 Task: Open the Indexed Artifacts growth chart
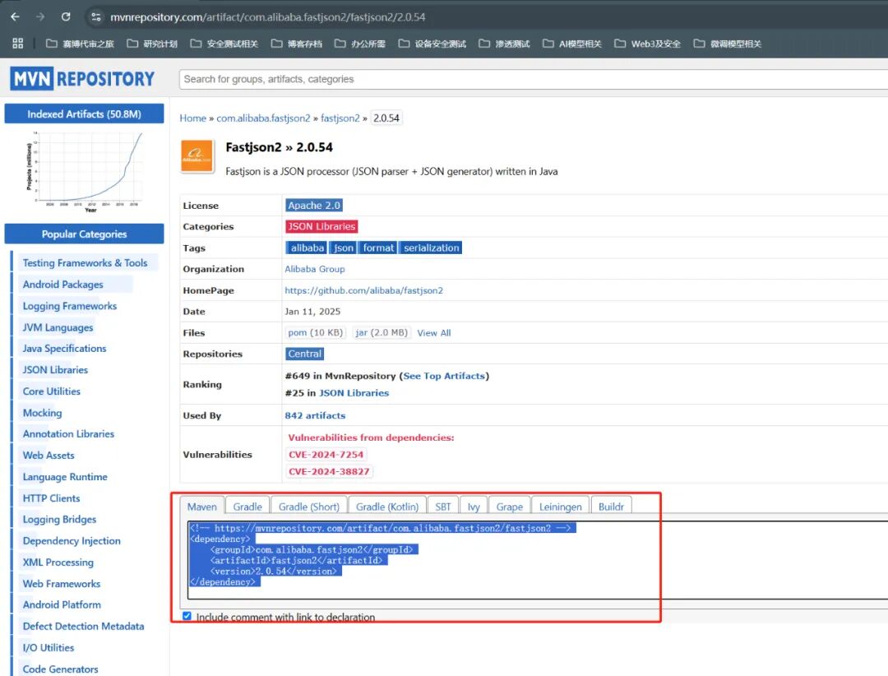84,172
